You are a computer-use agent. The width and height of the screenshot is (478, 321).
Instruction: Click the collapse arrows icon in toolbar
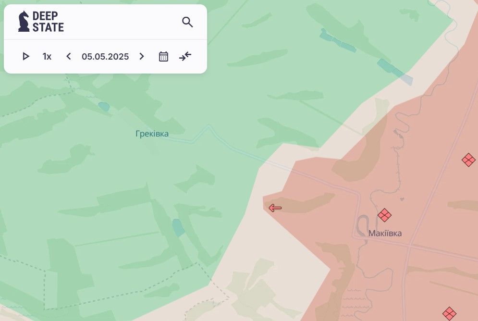185,57
